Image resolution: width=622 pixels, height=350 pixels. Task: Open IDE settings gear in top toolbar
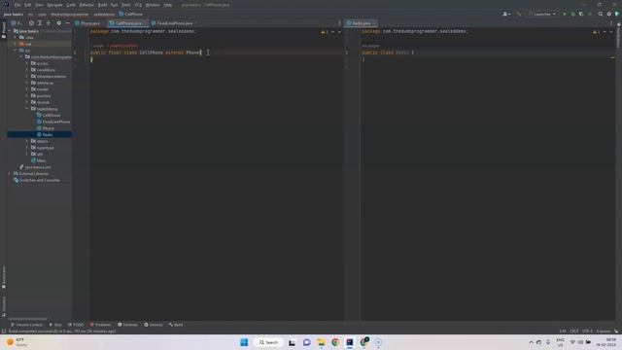point(609,14)
